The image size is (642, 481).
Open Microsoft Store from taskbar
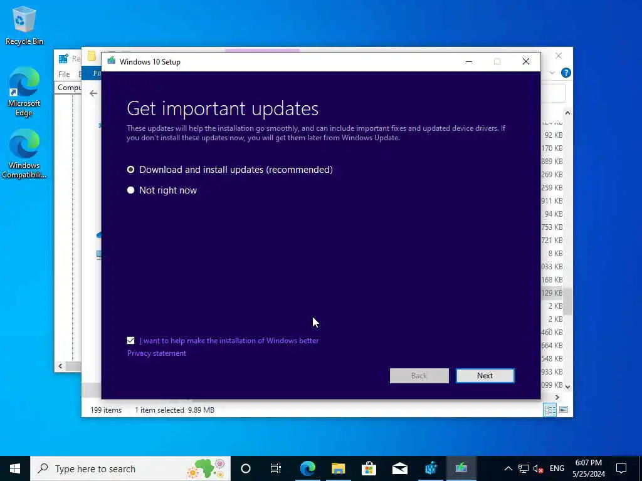pos(369,468)
